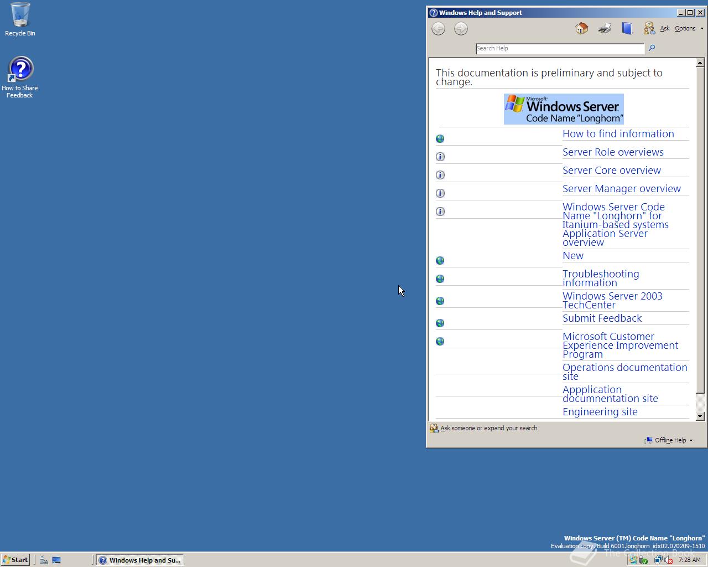Click the taskbar clock showing 7:28 AM
Screen dimensions: 708x567
tap(689, 560)
